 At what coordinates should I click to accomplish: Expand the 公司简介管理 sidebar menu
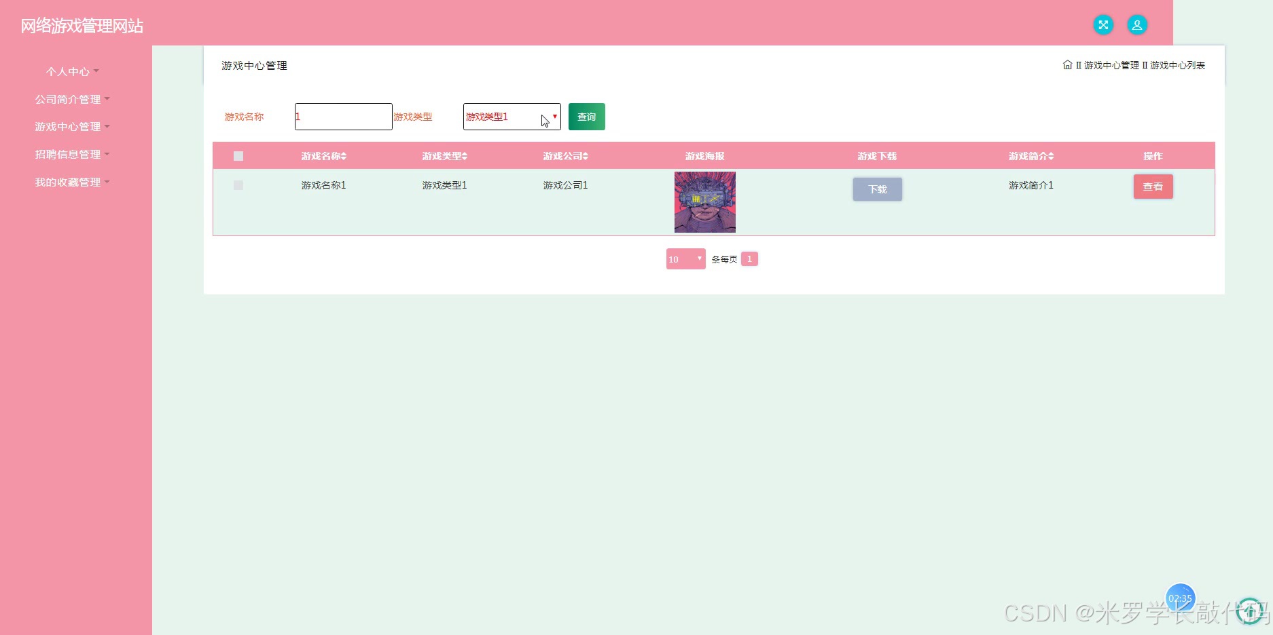coord(72,99)
